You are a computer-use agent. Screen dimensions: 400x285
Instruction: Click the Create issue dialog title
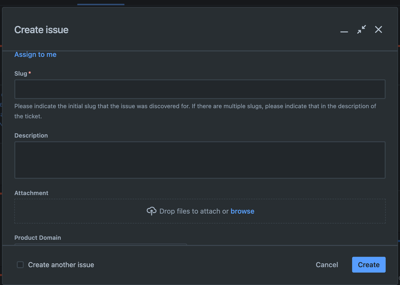click(41, 30)
